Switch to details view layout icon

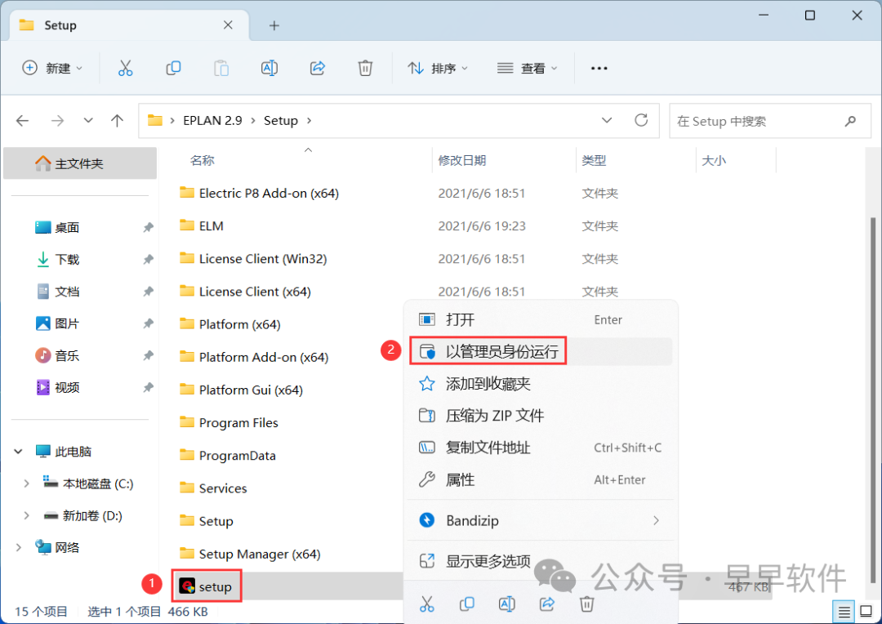point(843,611)
